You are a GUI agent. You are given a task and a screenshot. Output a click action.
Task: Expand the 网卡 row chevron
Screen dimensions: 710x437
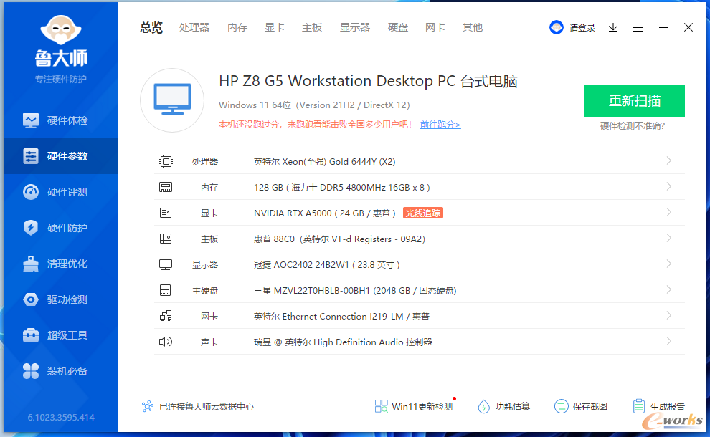[669, 316]
